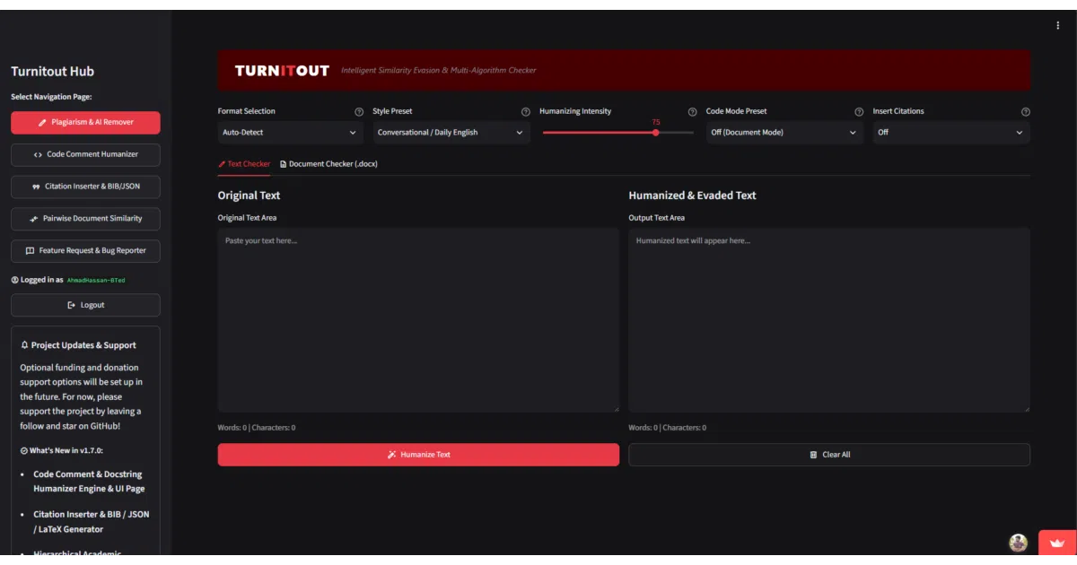1077x565 pixels.
Task: Open the Style Preset dropdown
Action: click(451, 133)
